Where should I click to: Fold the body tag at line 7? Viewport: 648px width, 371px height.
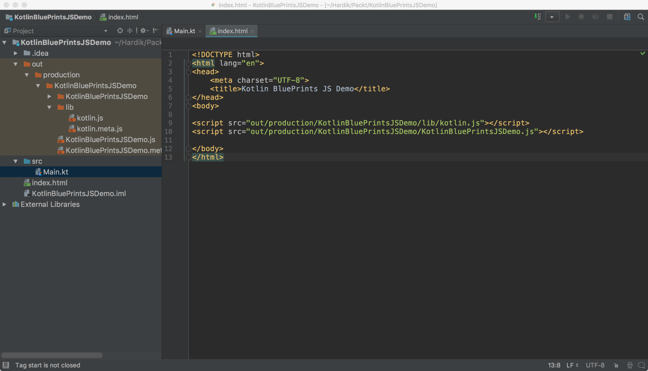tap(188, 106)
